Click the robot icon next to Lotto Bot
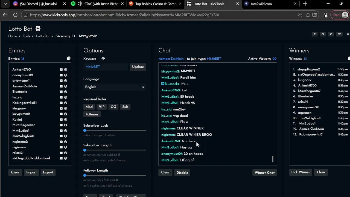Image resolution: width=350 pixels, height=197 pixels. click(x=38, y=29)
